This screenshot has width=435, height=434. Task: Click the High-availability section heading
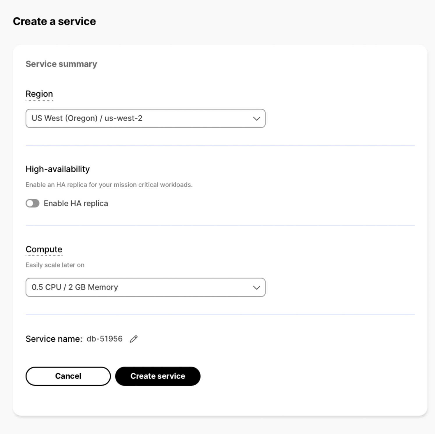[x=58, y=169]
